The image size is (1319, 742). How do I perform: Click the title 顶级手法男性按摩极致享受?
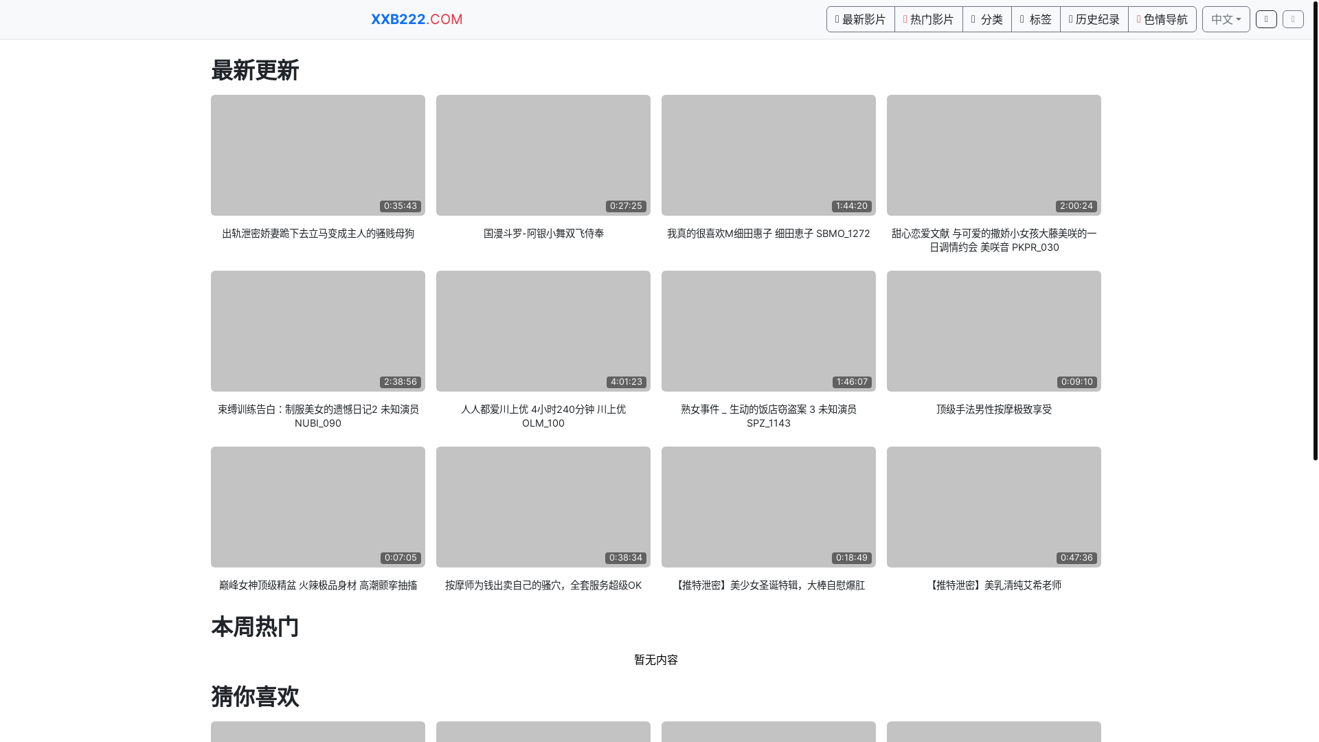pyautogui.click(x=994, y=409)
